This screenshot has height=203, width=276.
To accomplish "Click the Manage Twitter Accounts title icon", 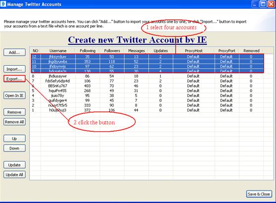I will pyautogui.click(x=3, y=4).
